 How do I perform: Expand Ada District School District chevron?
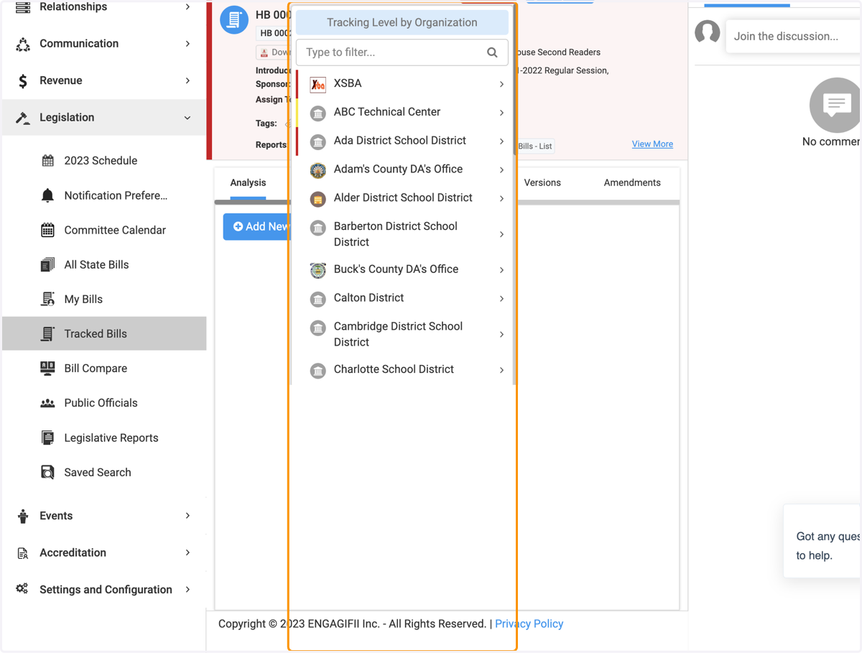point(501,142)
